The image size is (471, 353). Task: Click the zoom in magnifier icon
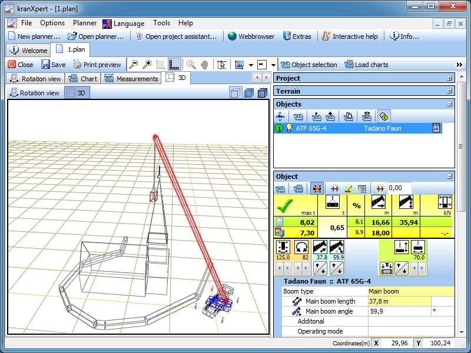147,65
